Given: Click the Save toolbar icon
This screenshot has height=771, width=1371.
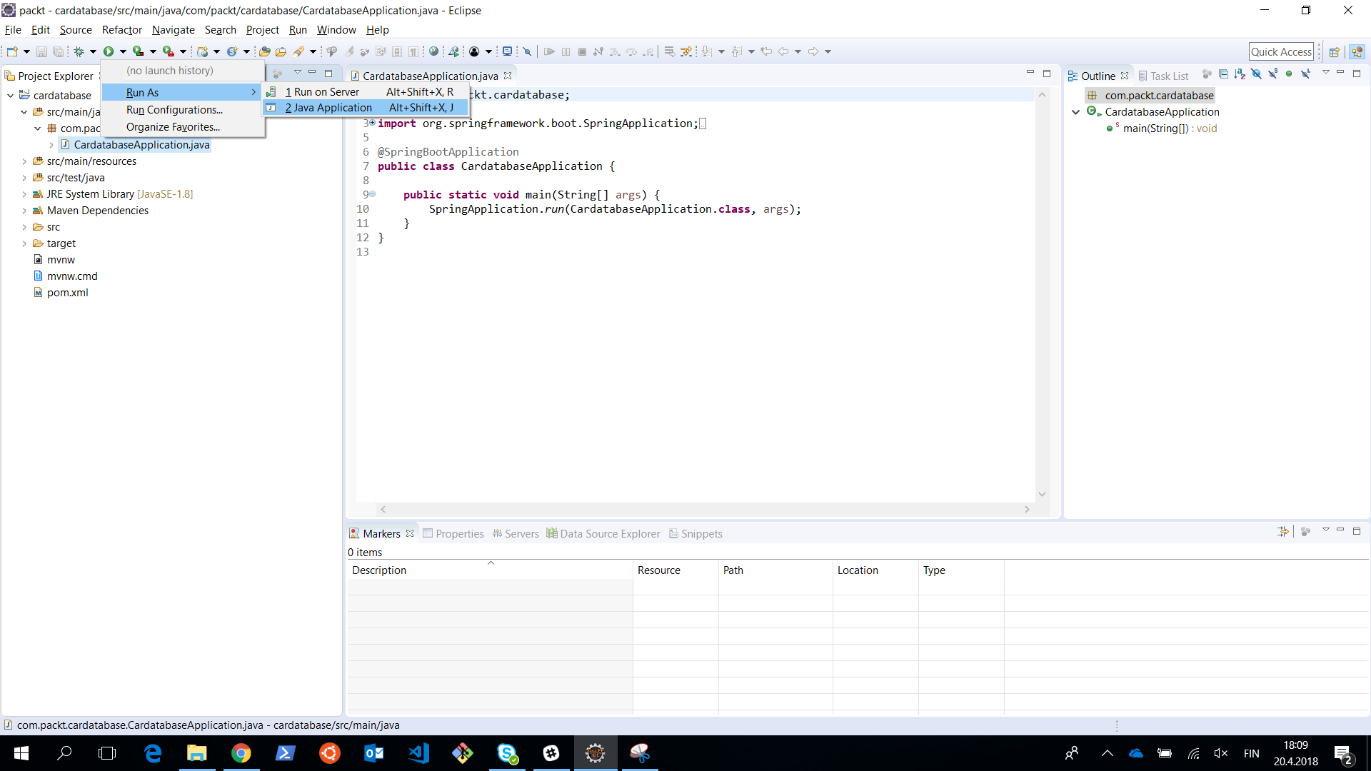Looking at the screenshot, I should click(x=41, y=51).
